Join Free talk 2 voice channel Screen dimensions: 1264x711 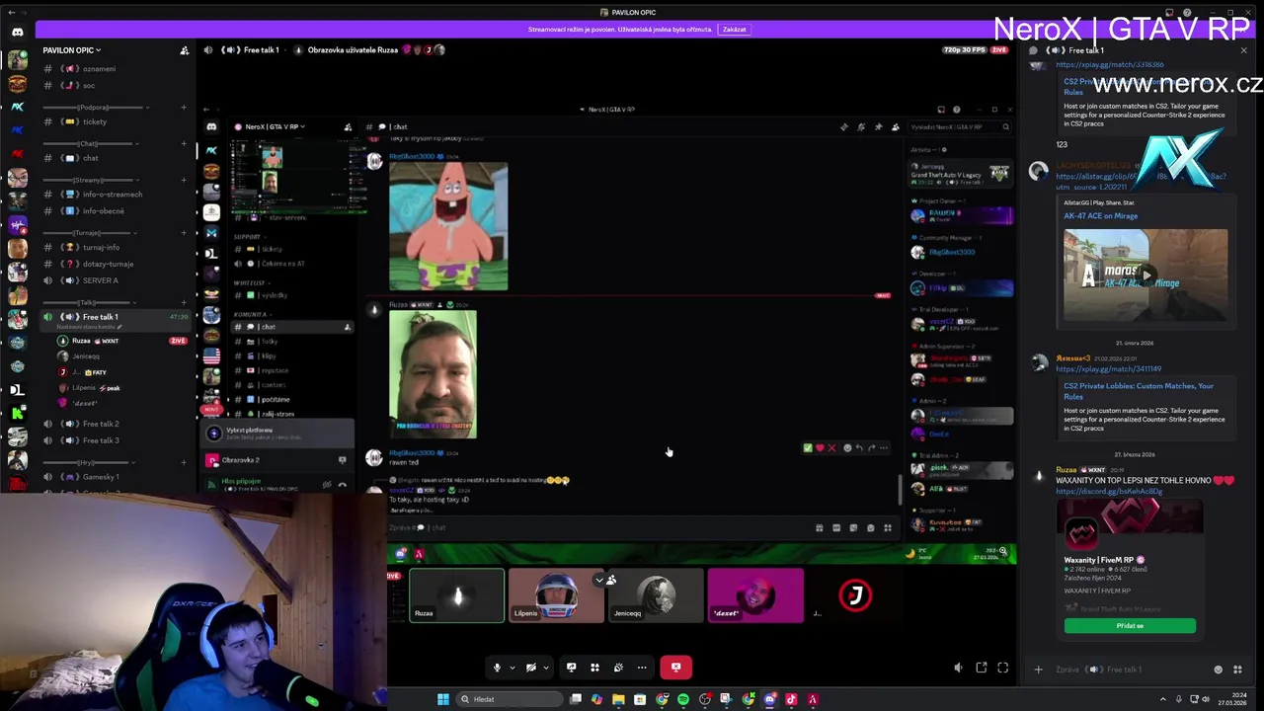[x=116, y=424]
